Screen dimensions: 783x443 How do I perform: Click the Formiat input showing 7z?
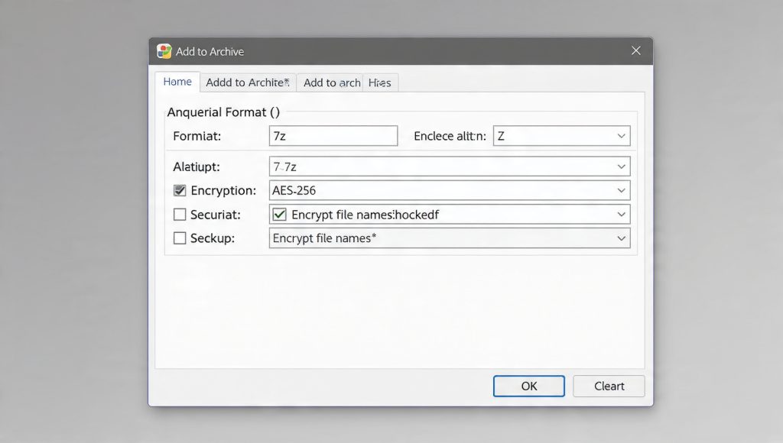click(x=333, y=135)
